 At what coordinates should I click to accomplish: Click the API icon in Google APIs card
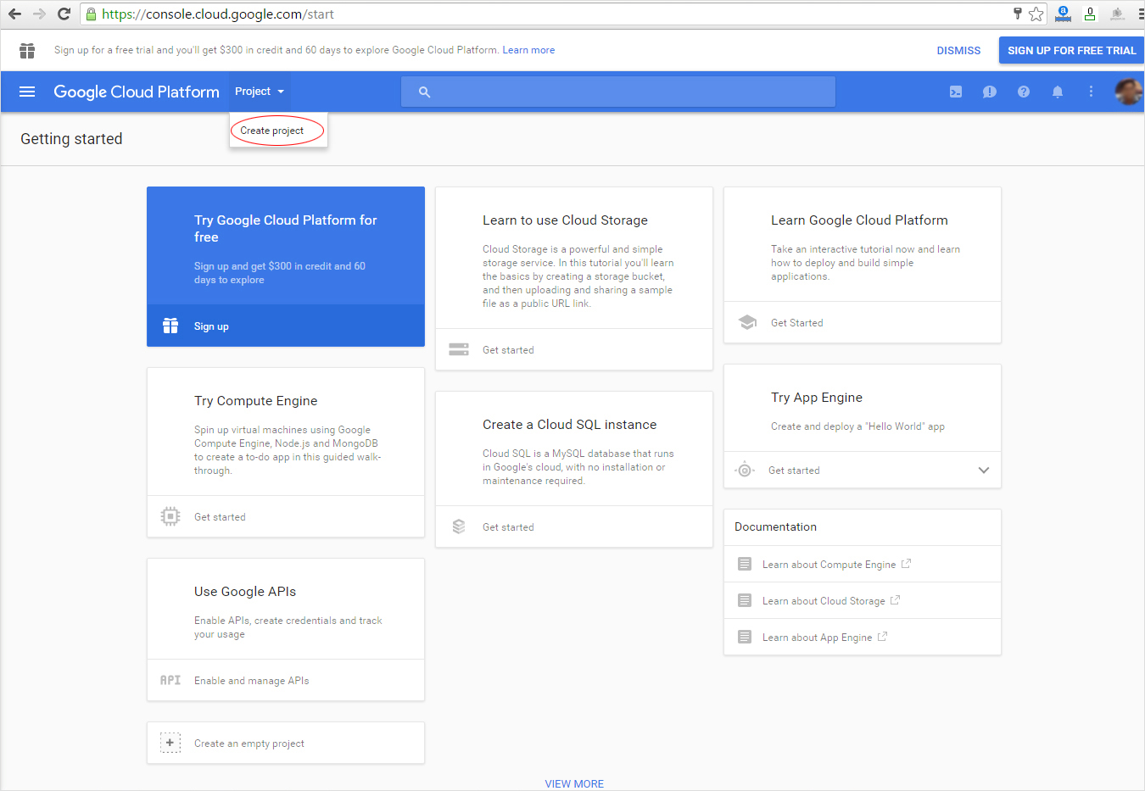[170, 680]
